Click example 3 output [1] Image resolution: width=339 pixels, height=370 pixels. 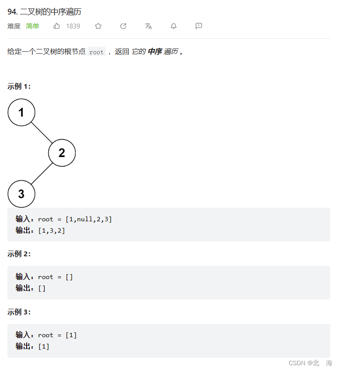(x=44, y=346)
